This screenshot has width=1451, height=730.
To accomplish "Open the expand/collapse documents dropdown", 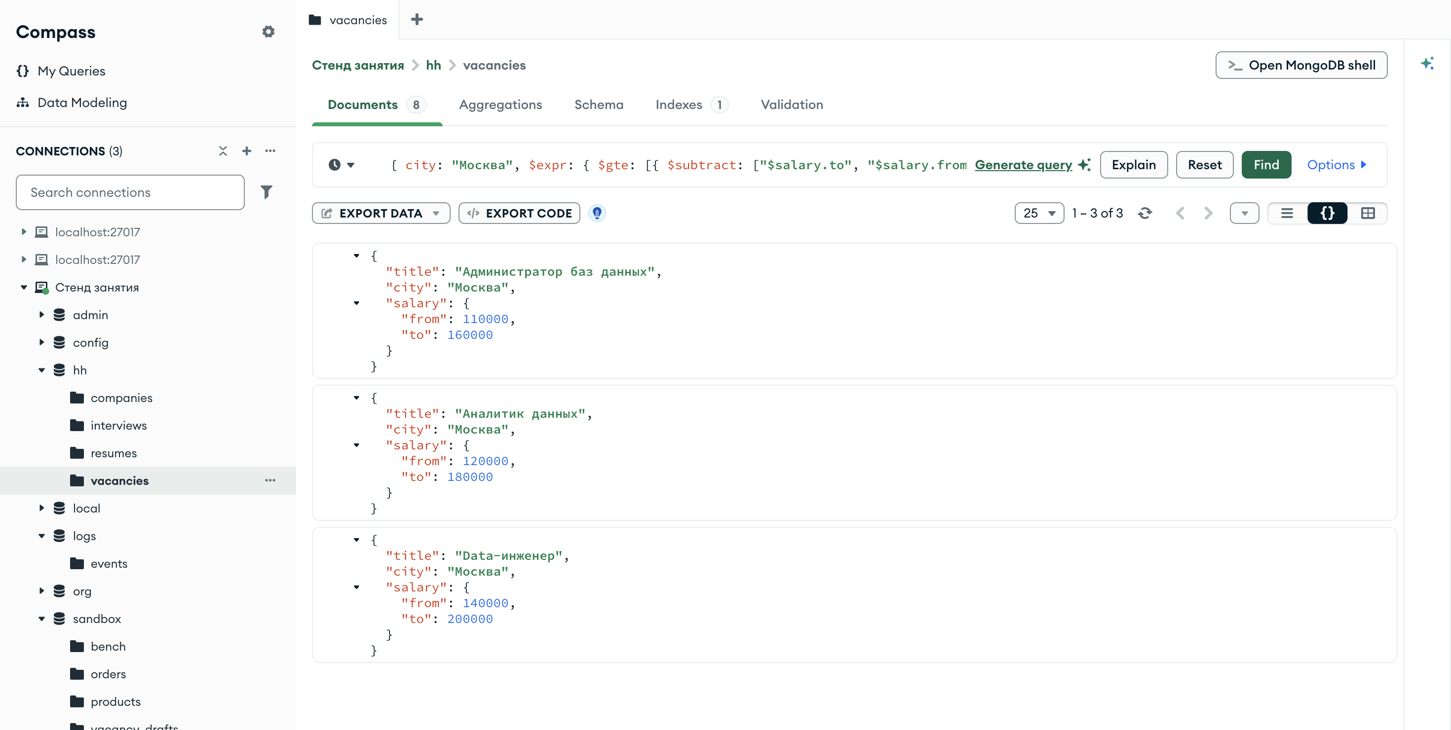I will [1244, 213].
